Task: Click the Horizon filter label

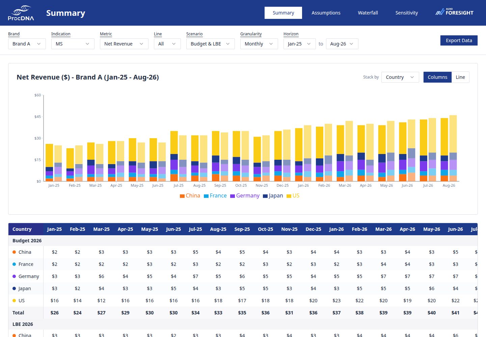Action: (x=291, y=34)
